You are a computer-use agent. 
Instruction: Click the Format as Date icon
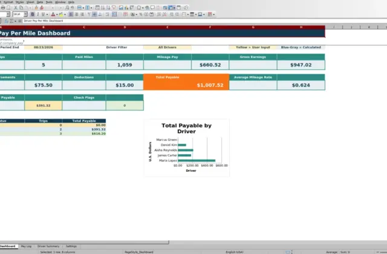point(152,15)
